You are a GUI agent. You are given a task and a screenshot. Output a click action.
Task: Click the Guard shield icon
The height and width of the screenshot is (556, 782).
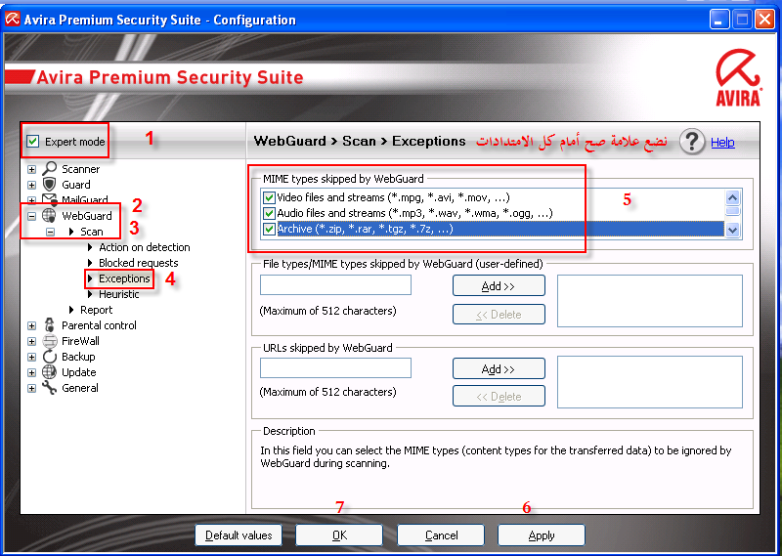point(50,185)
